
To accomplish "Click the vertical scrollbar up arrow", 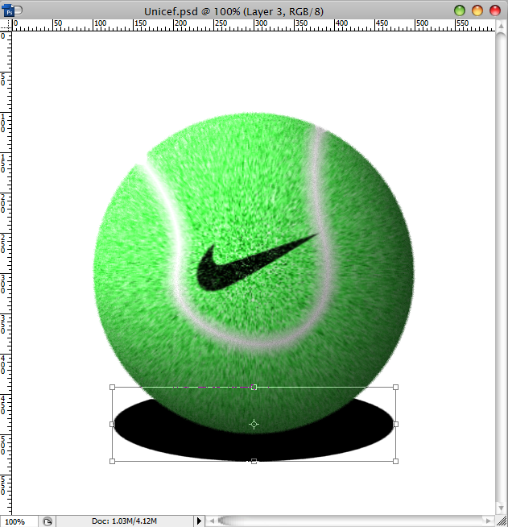I will coord(501,26).
